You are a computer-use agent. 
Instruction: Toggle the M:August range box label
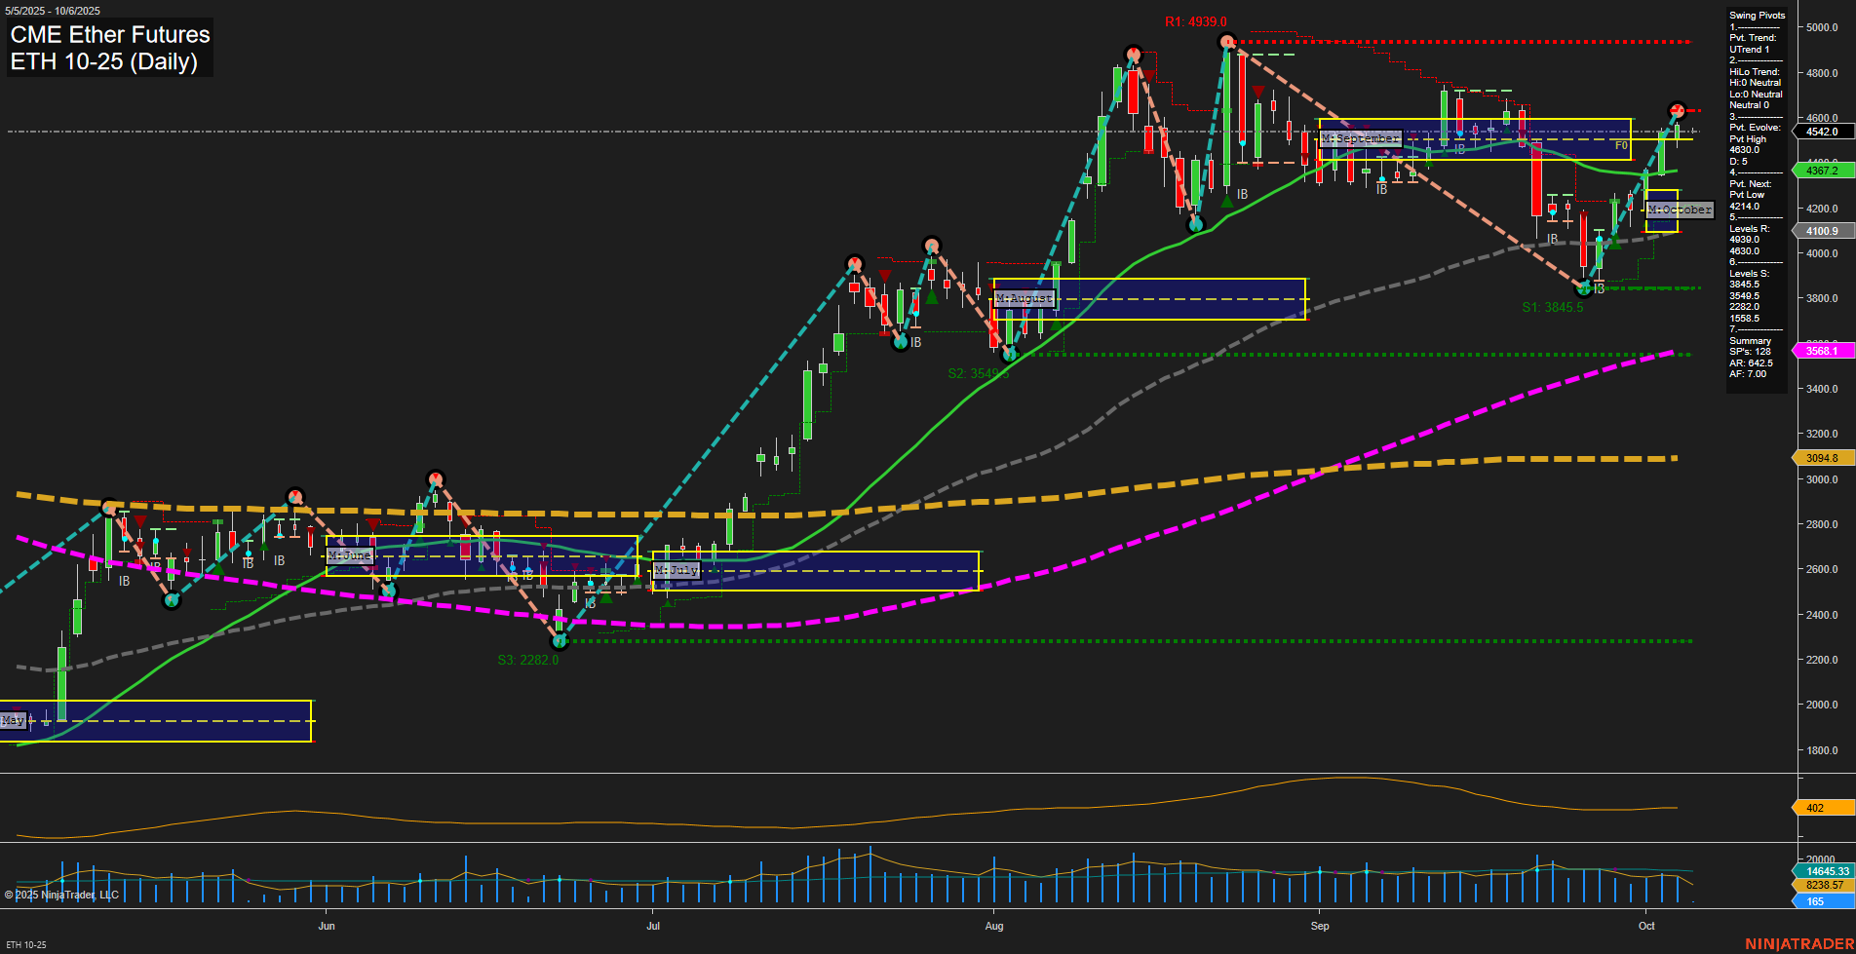[x=1023, y=298]
